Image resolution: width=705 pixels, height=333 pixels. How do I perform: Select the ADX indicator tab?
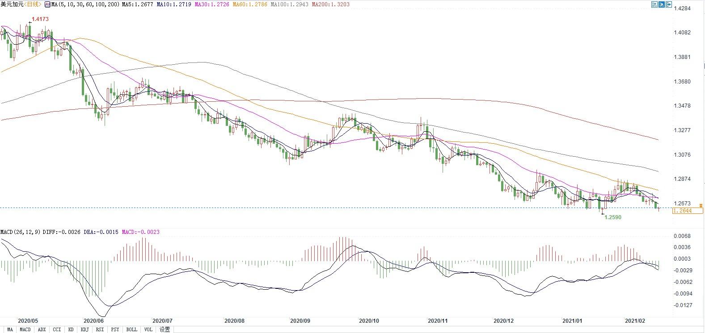click(42, 329)
